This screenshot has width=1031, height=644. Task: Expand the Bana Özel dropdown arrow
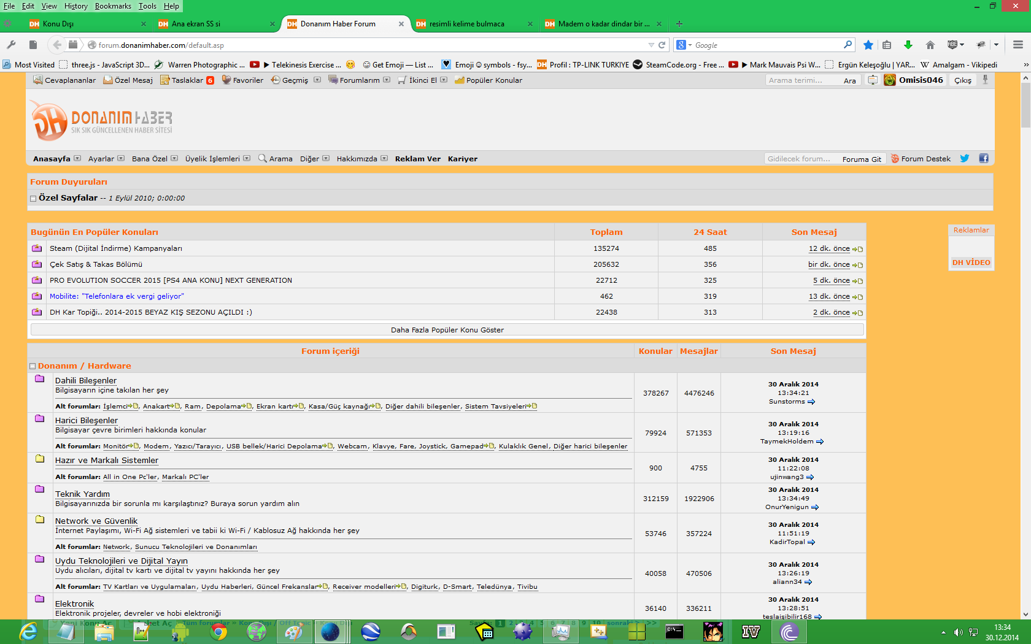coord(174,158)
